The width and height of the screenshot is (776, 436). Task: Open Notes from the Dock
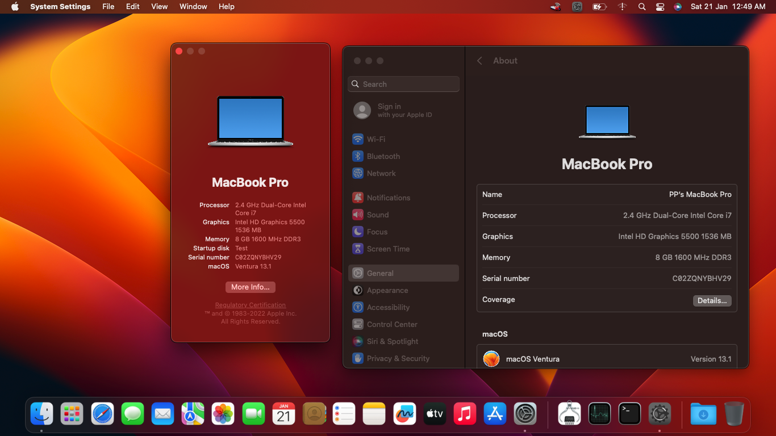point(374,414)
